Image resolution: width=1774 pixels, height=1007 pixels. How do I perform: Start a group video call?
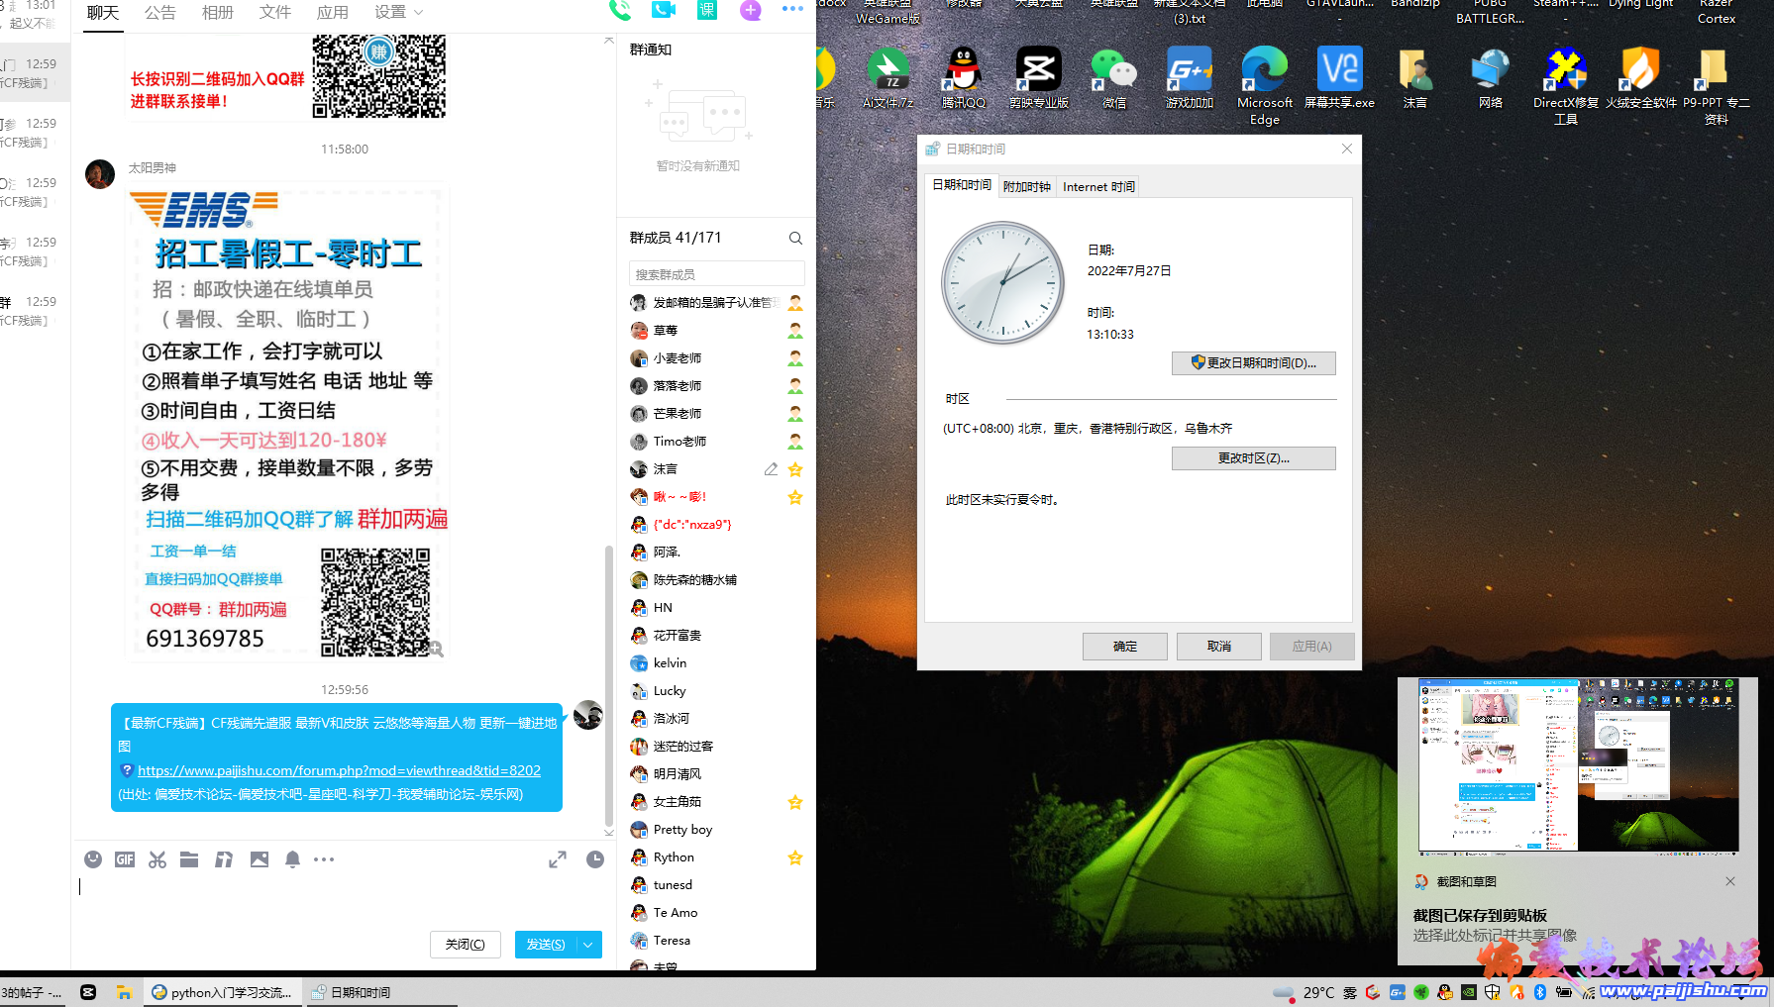[663, 11]
